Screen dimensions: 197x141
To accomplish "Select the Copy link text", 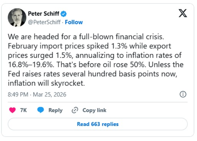I will pos(94,110).
